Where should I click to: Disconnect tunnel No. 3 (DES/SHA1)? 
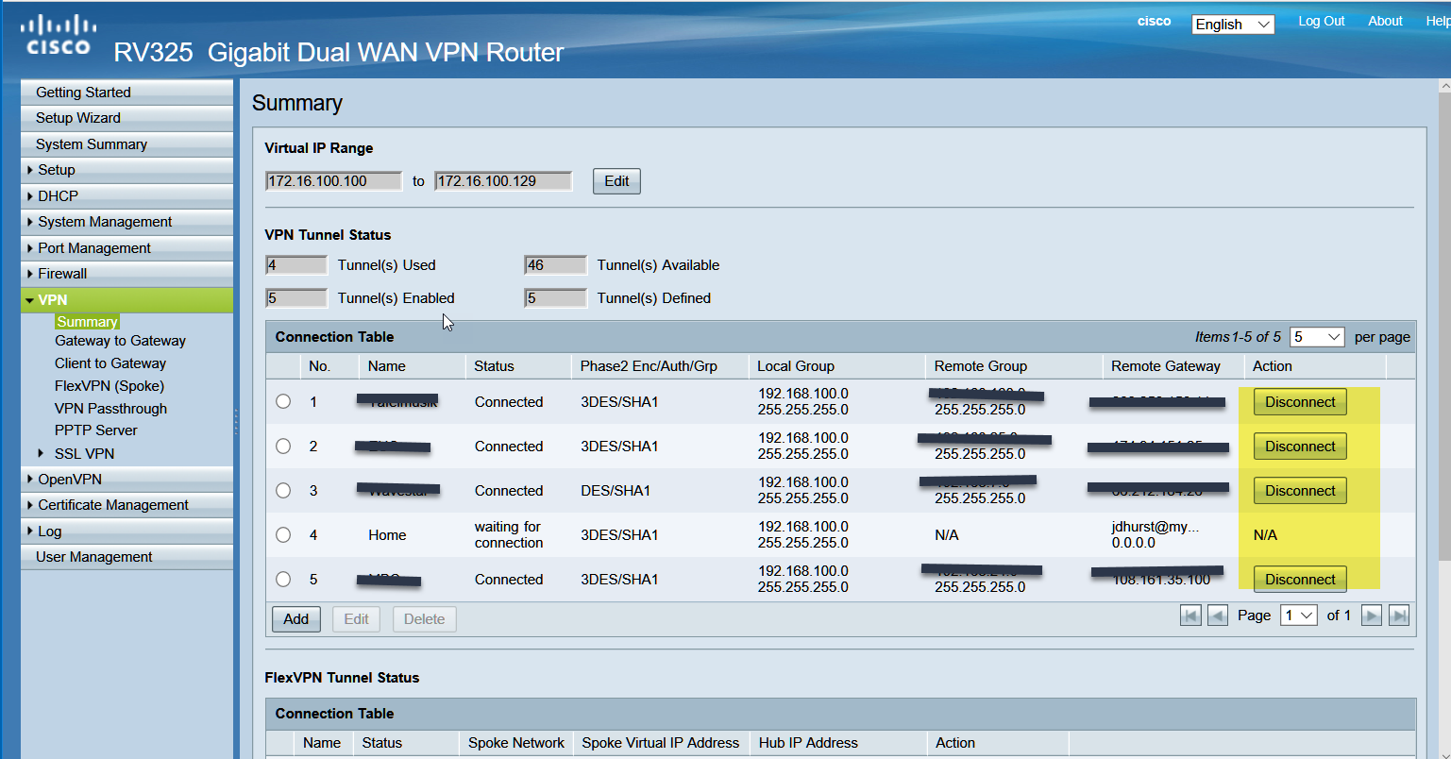click(1300, 491)
